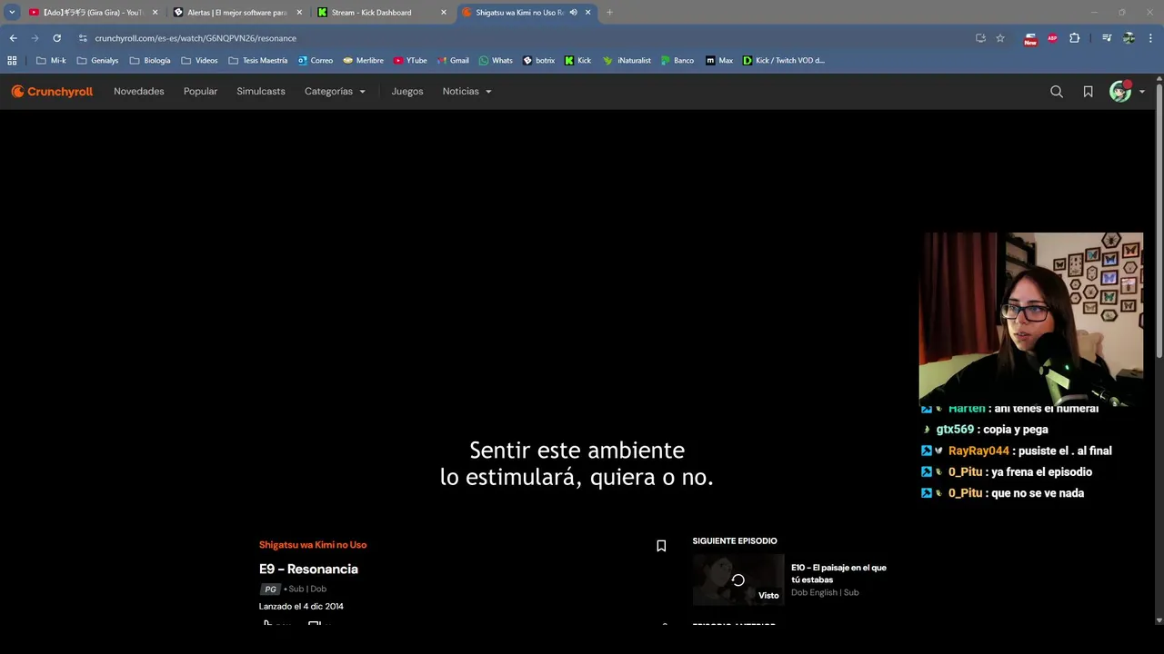This screenshot has width=1164, height=654.
Task: Open the Crunchyroll home logo
Action: pos(52,92)
